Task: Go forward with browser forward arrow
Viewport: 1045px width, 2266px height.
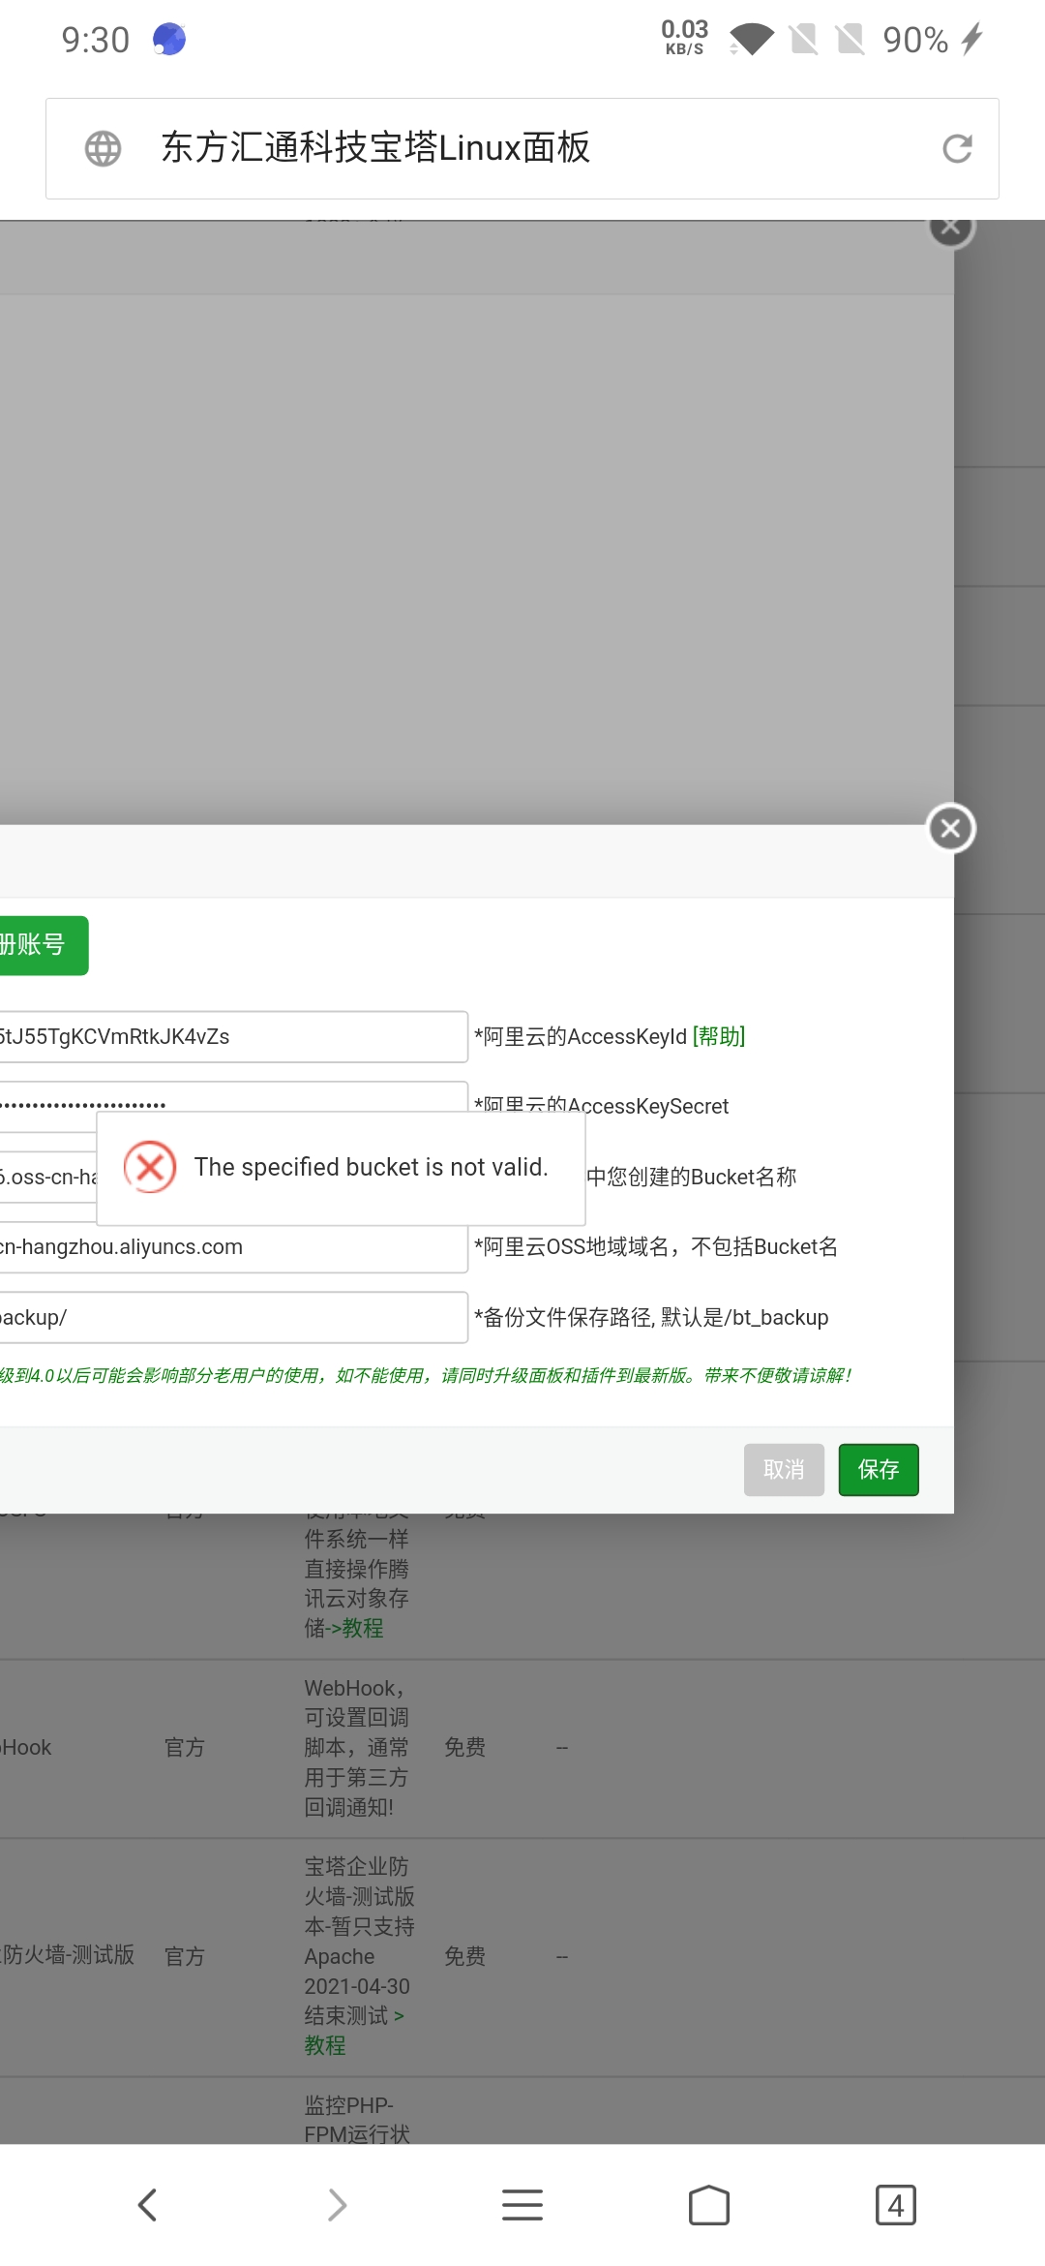Action: [x=336, y=2205]
